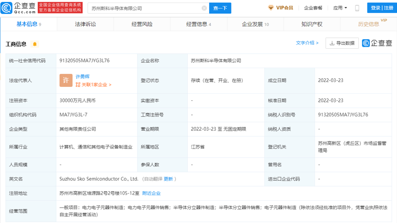Image resolution: width=397 pixels, height=223 pixels.
Task: Select the 知识产权 tab
Action: 311,24
